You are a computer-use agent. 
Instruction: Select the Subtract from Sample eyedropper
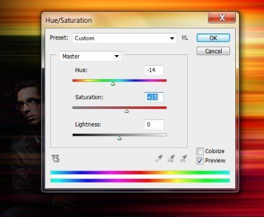(183, 158)
